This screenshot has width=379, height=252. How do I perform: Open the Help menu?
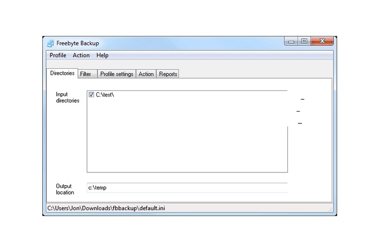pos(102,55)
